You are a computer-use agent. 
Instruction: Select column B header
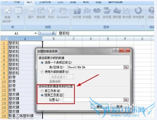(x=54, y=39)
